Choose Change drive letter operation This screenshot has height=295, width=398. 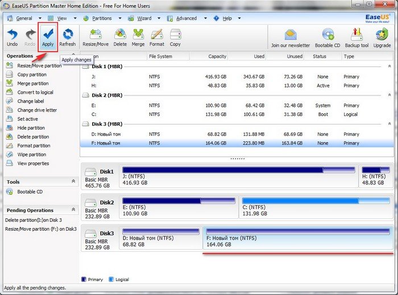tap(31, 110)
